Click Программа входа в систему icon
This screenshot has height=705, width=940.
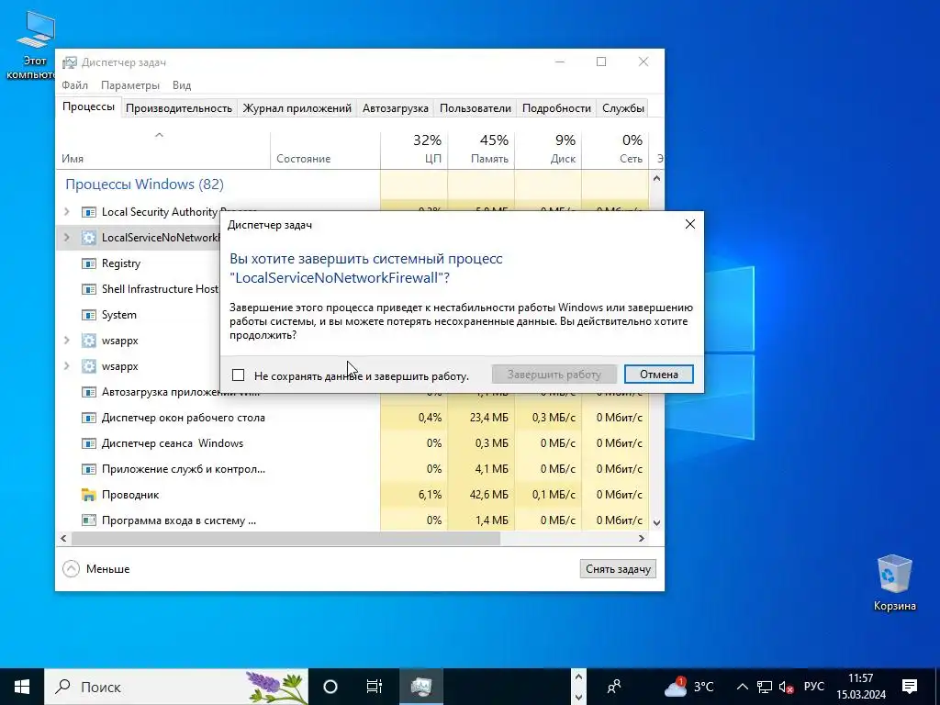(x=89, y=520)
